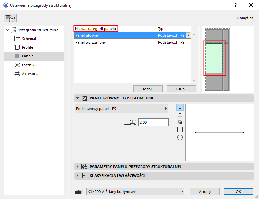Click the Schemat layout icon
The width and height of the screenshot is (259, 199).
pos(17,39)
